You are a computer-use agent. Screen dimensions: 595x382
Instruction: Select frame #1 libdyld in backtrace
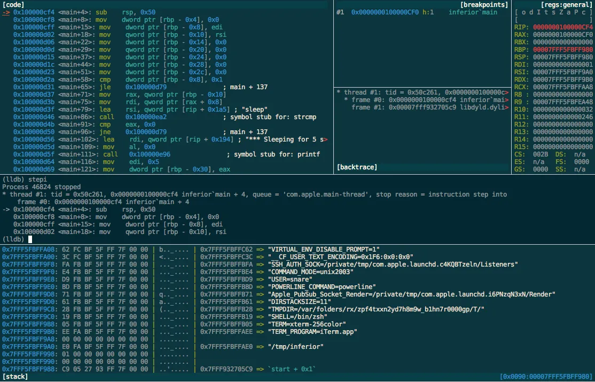point(430,107)
